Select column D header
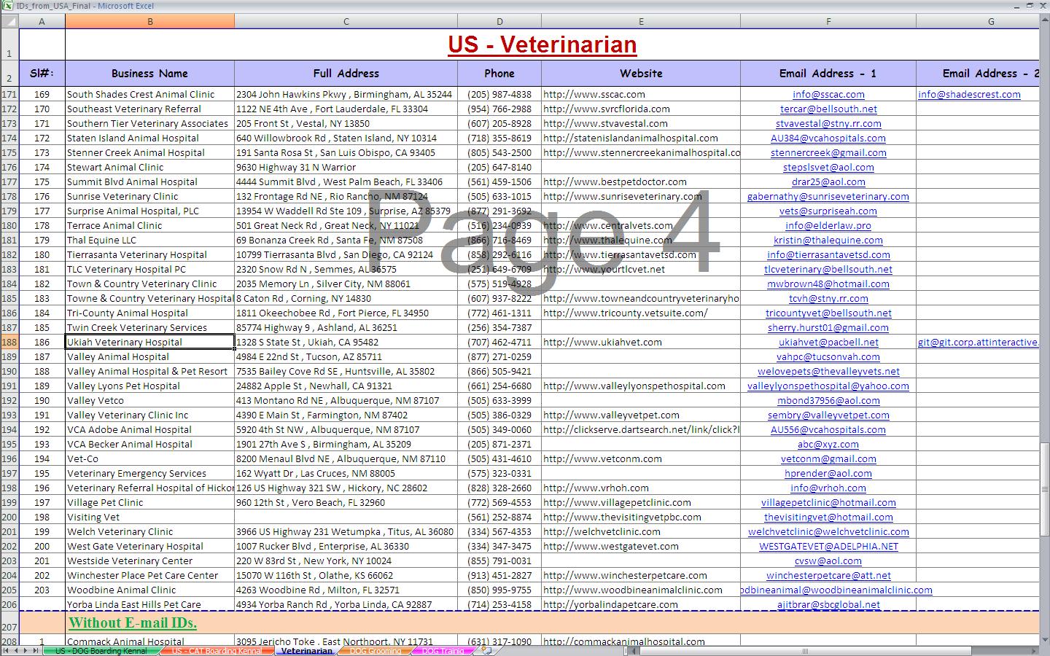1050x656 pixels. click(x=499, y=21)
